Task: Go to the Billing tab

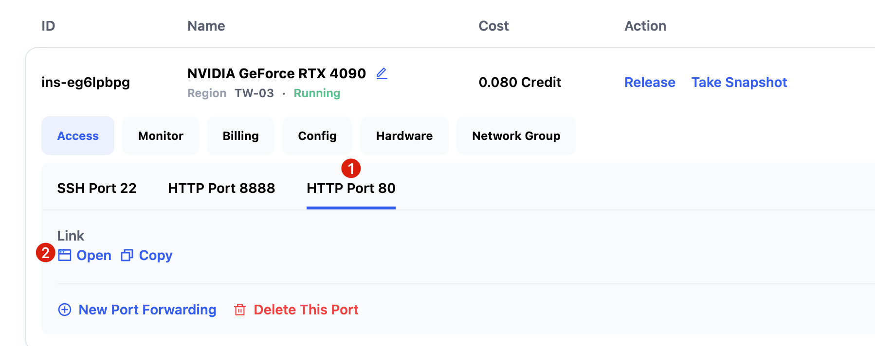Action: click(x=240, y=136)
